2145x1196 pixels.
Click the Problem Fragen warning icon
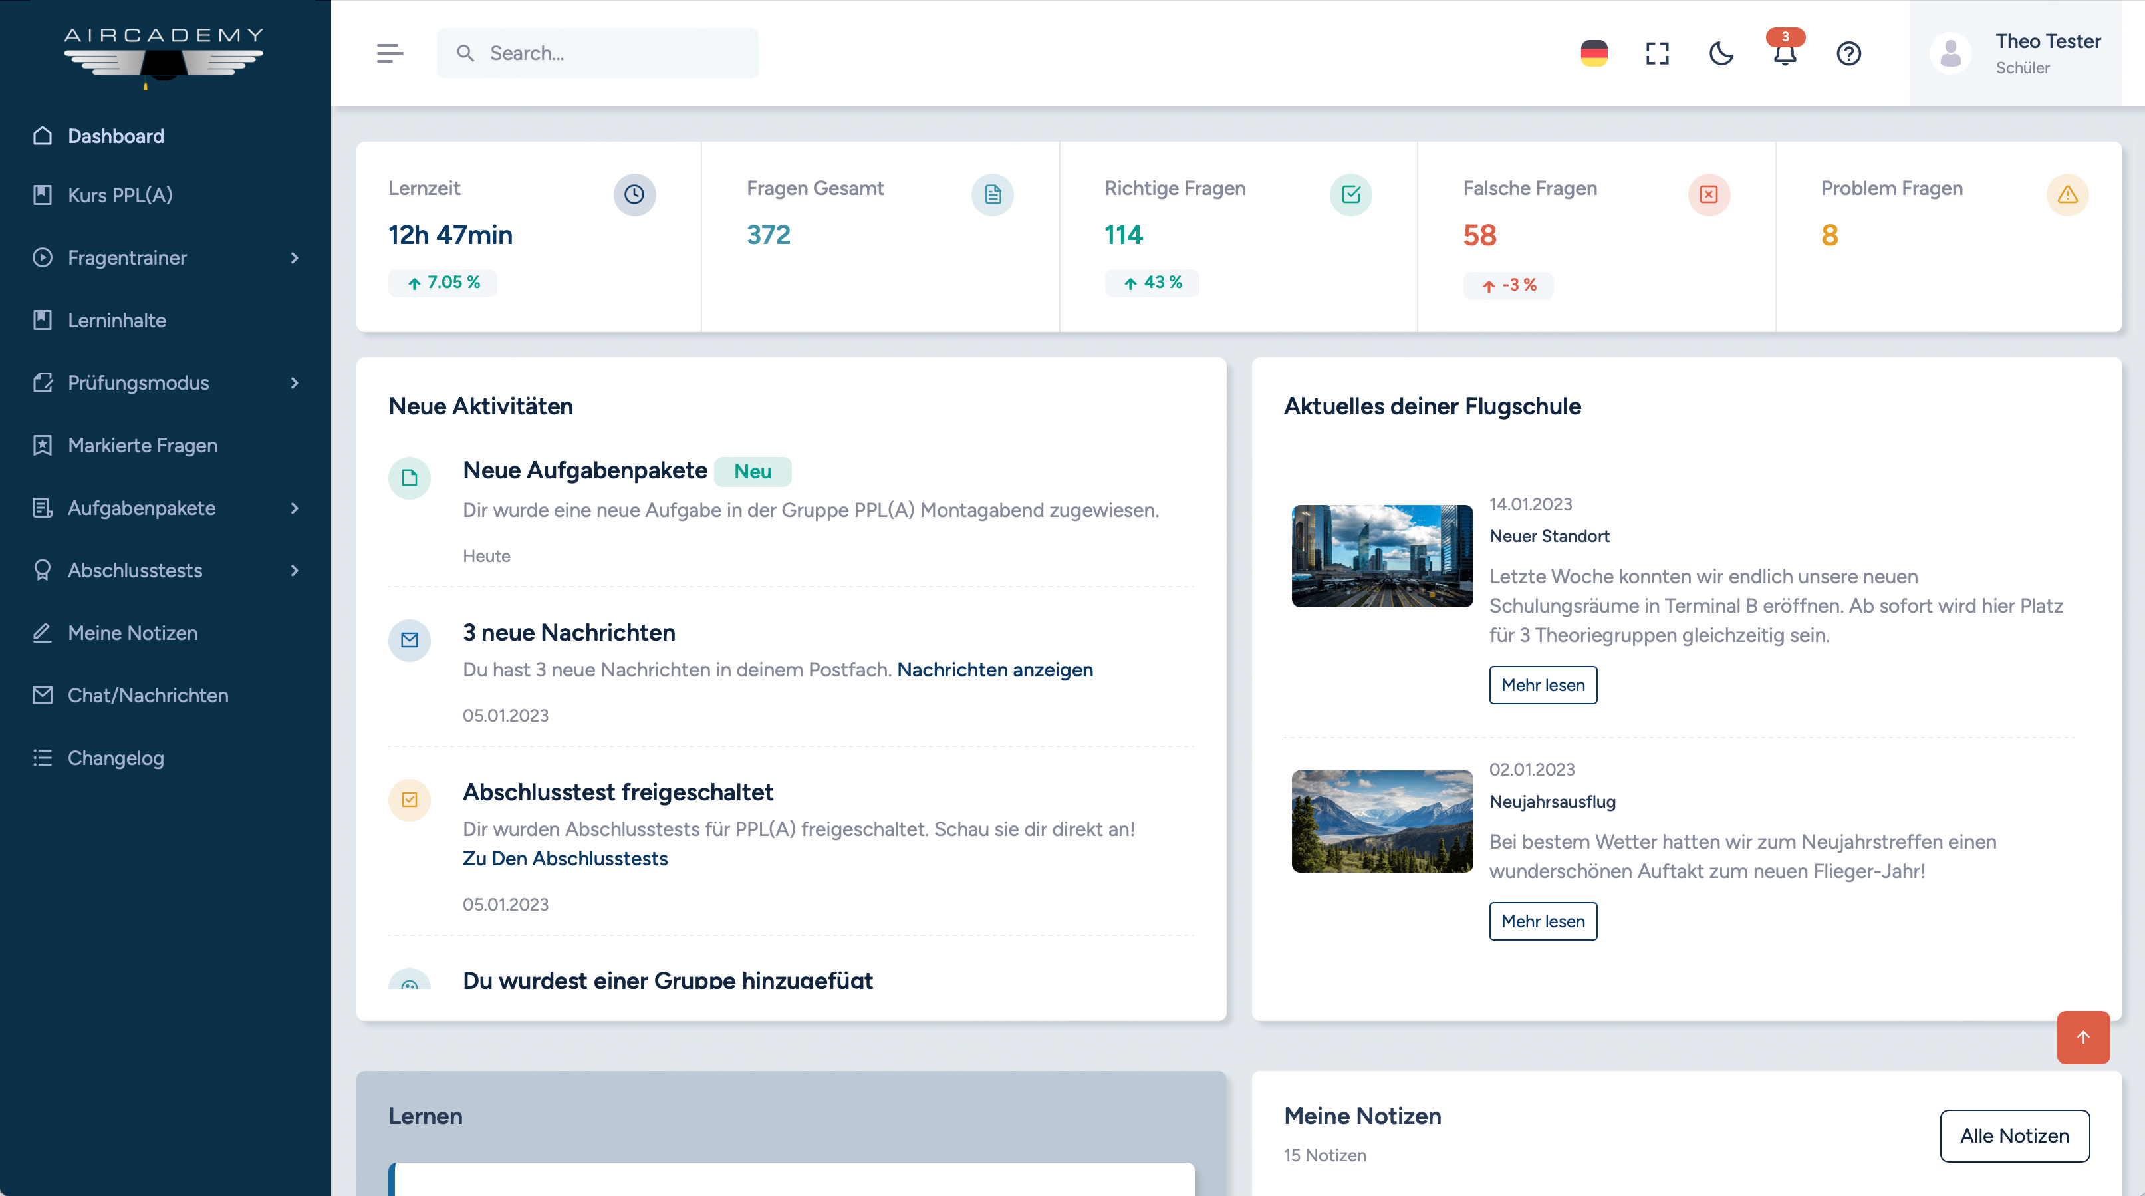pos(2067,194)
